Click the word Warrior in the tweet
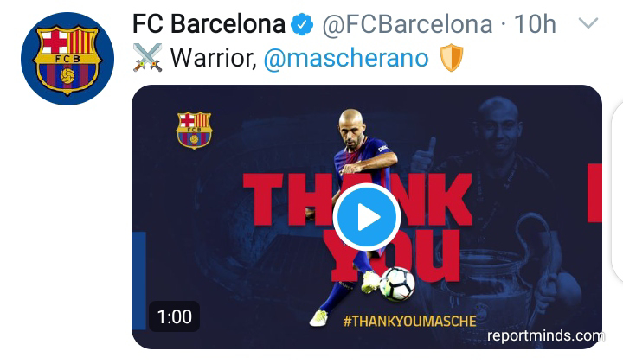 [214, 58]
